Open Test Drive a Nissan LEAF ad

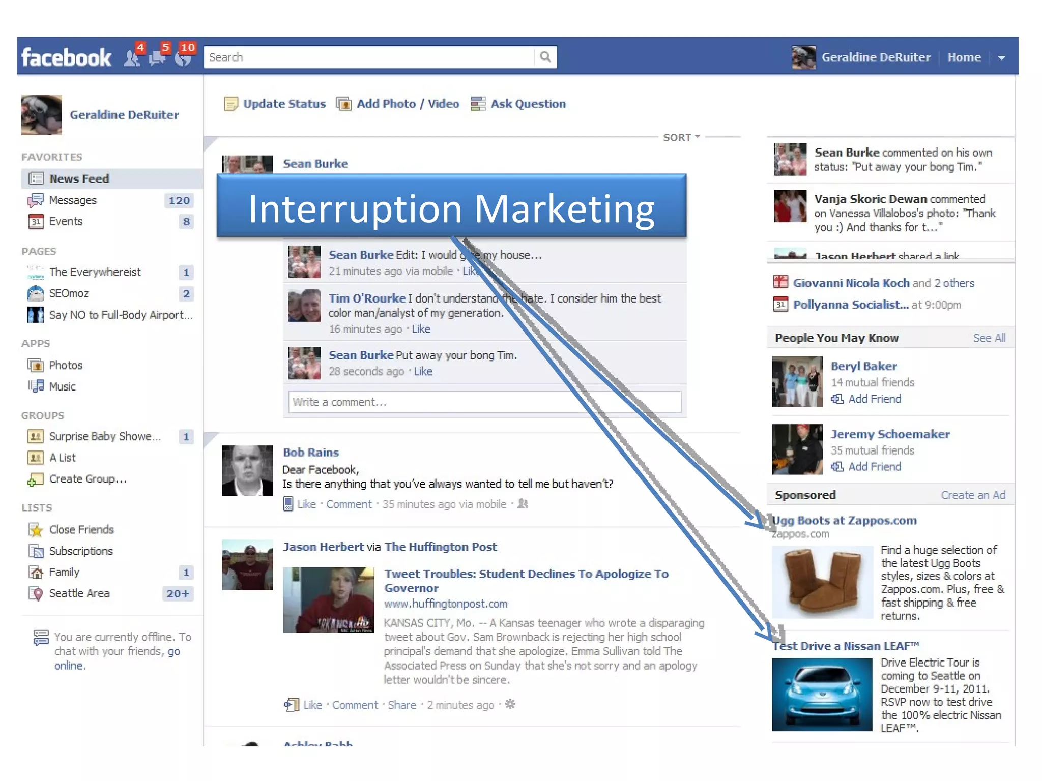click(845, 646)
